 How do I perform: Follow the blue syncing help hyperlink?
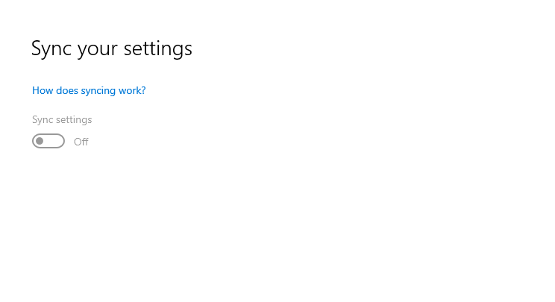(x=89, y=90)
